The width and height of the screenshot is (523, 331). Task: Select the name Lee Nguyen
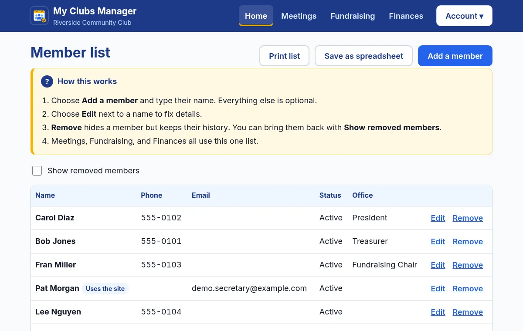pos(58,312)
